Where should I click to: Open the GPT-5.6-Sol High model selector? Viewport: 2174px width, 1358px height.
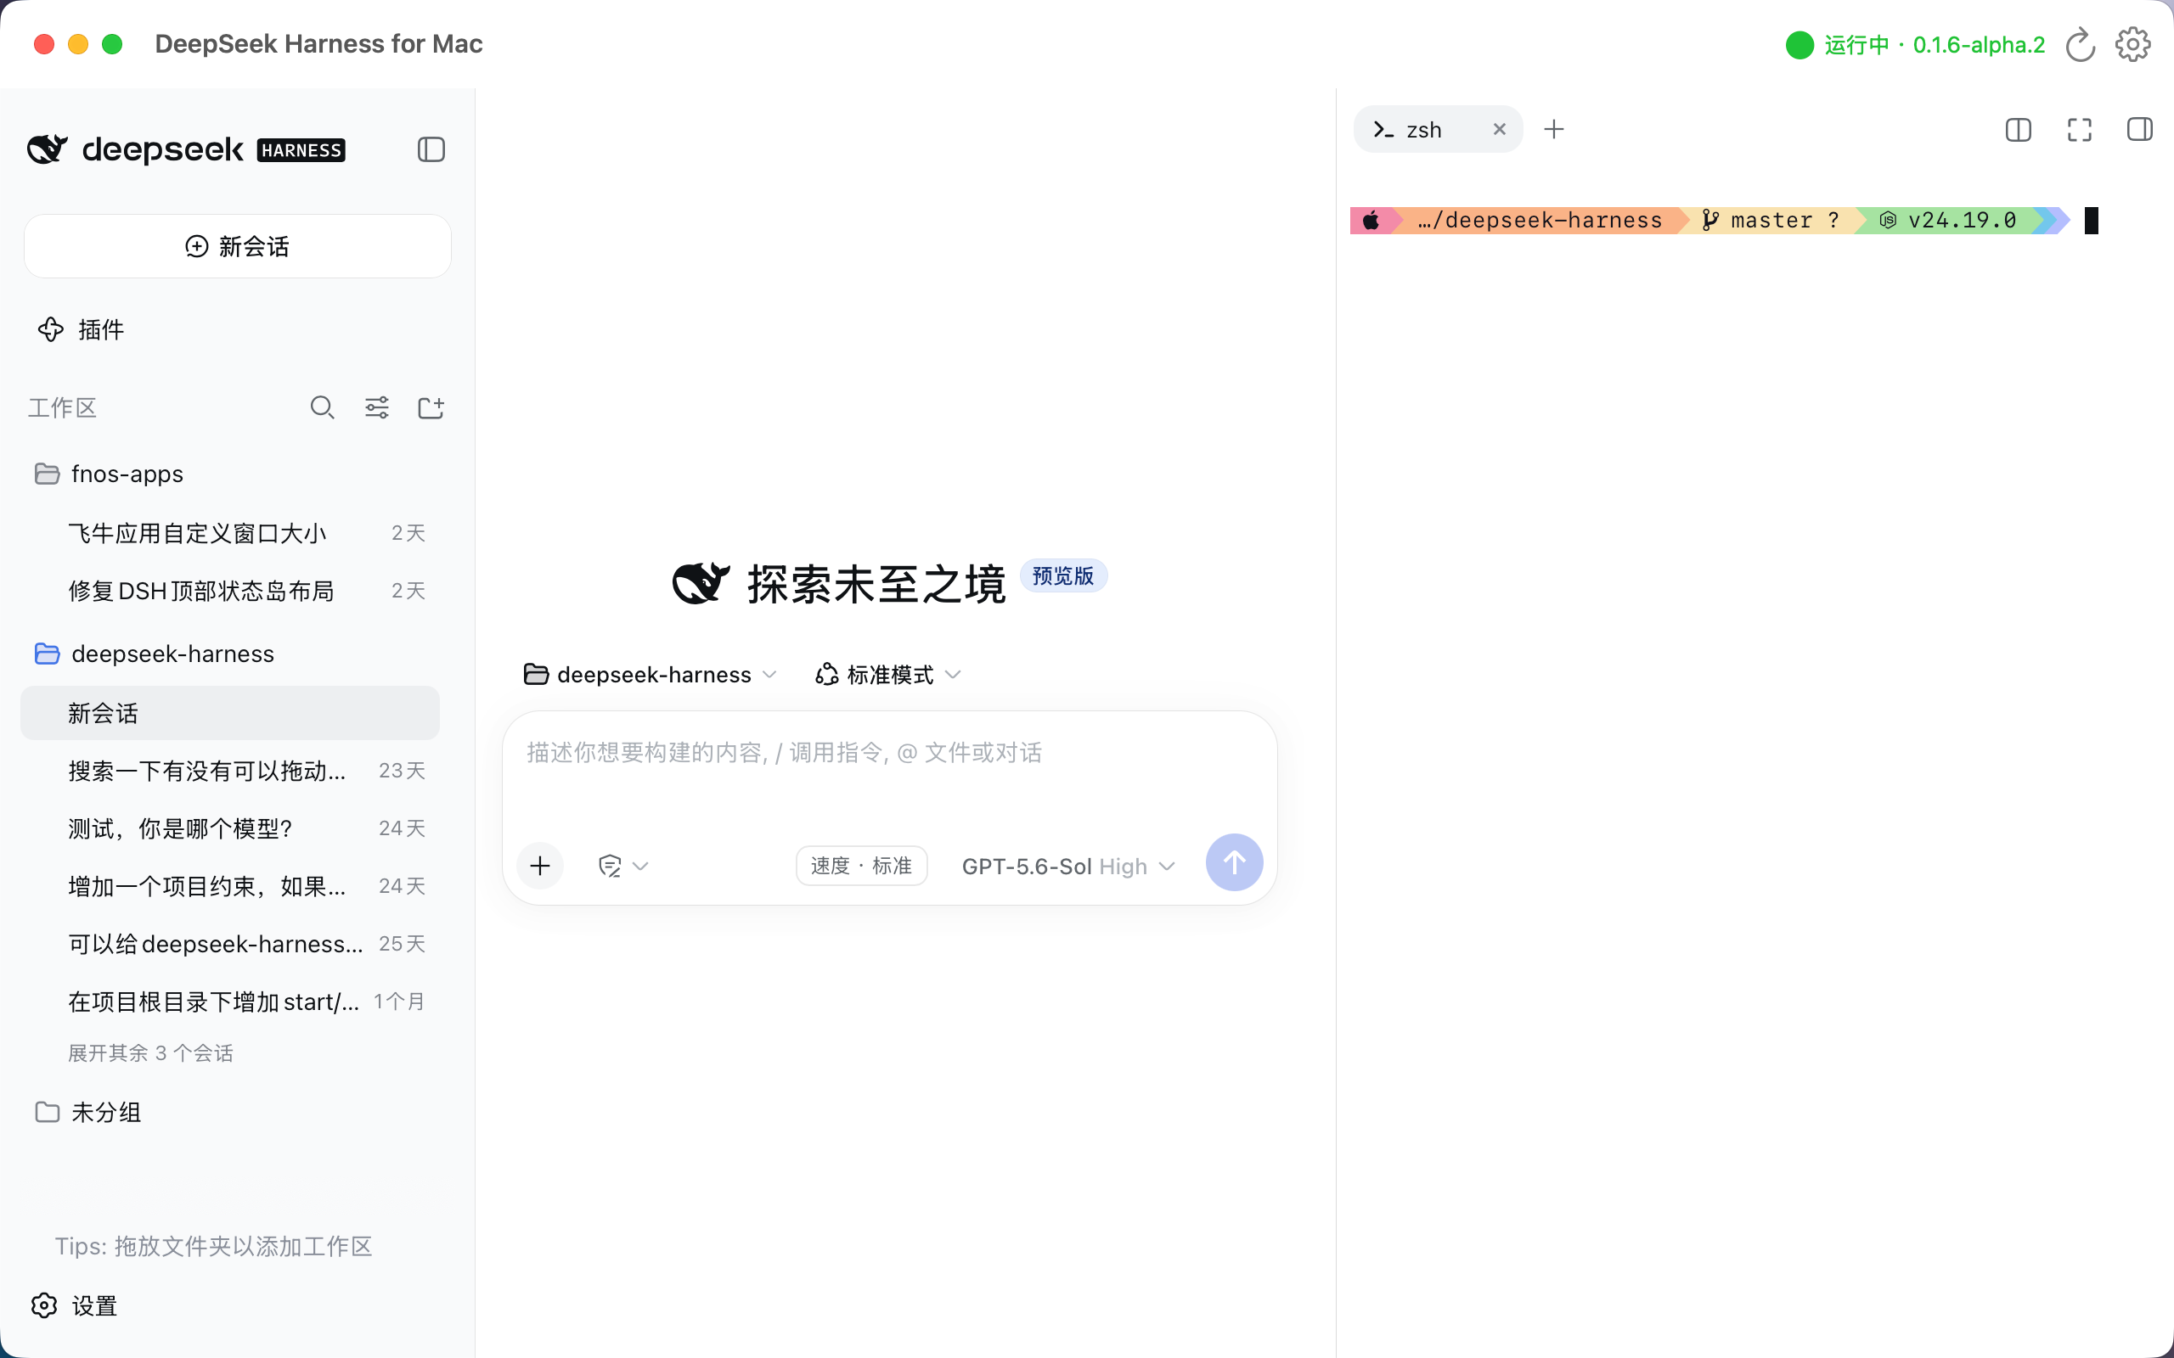point(1068,867)
